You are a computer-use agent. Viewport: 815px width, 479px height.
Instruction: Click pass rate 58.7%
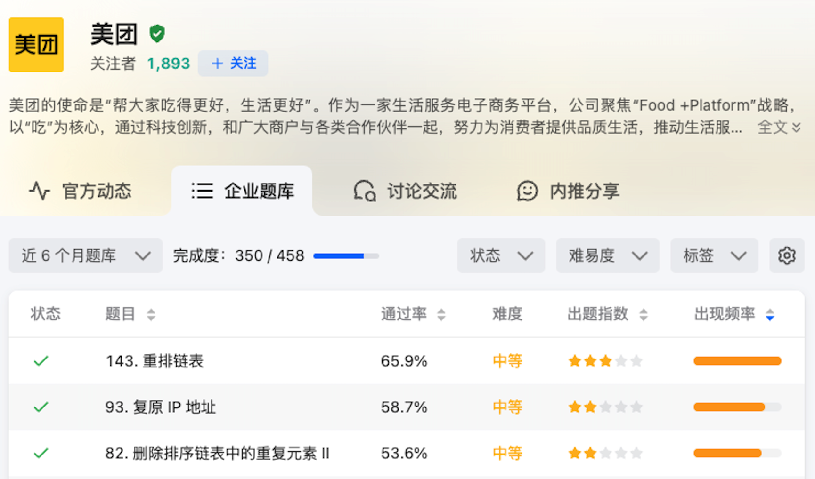click(404, 407)
